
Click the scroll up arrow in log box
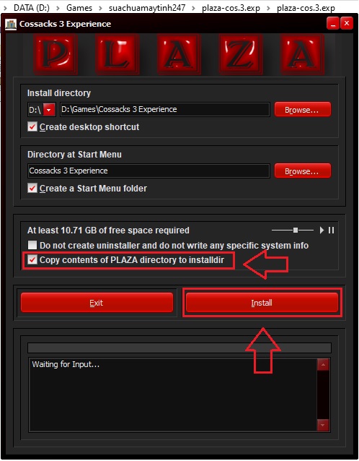tap(323, 365)
